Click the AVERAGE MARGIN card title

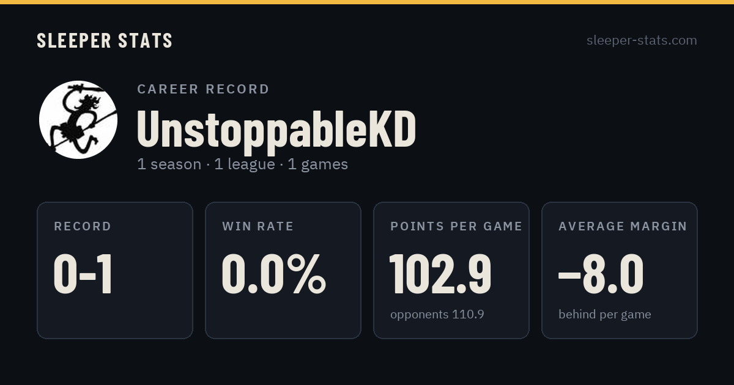(x=623, y=227)
